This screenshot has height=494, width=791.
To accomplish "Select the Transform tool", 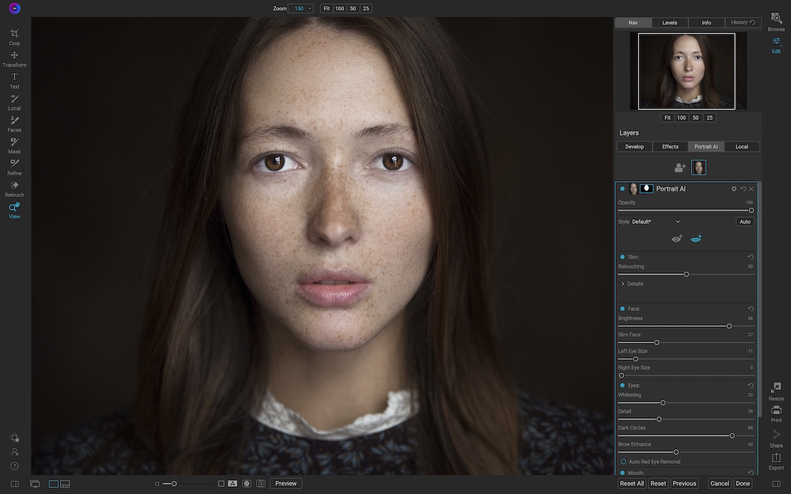I will [x=14, y=56].
